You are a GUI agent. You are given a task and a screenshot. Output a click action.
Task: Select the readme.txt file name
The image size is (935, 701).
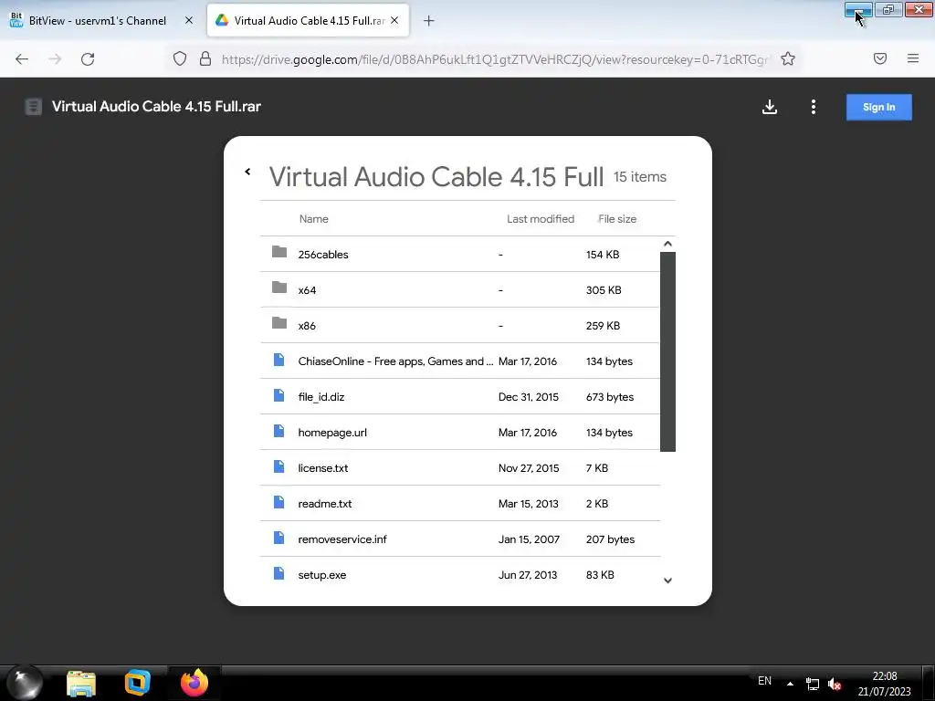pos(325,504)
